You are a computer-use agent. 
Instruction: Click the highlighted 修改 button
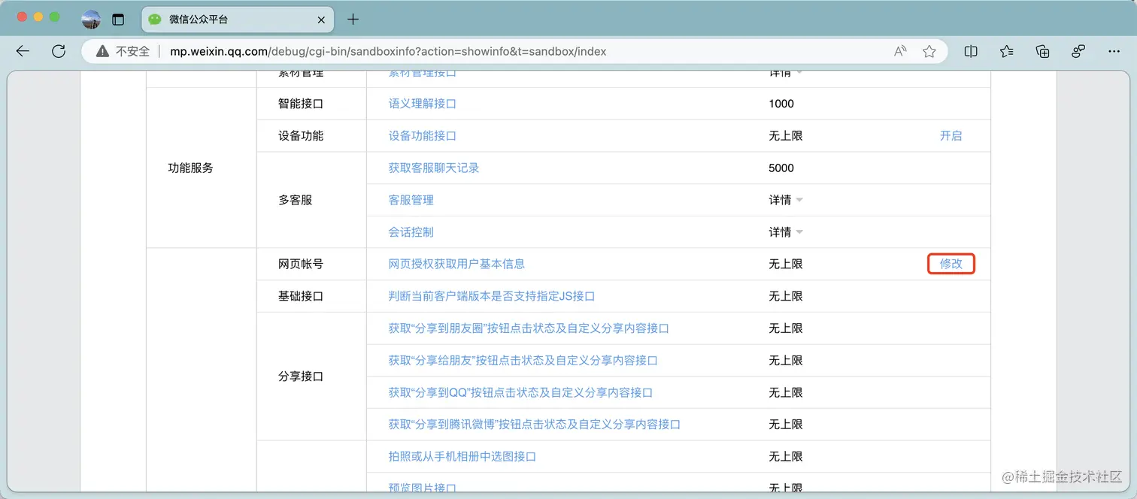coord(951,264)
